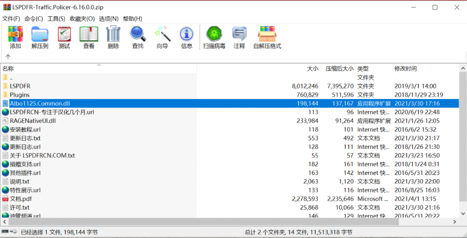Click the globe icon of 特性展示.url
The width and height of the screenshot is (467, 238).
5,190
